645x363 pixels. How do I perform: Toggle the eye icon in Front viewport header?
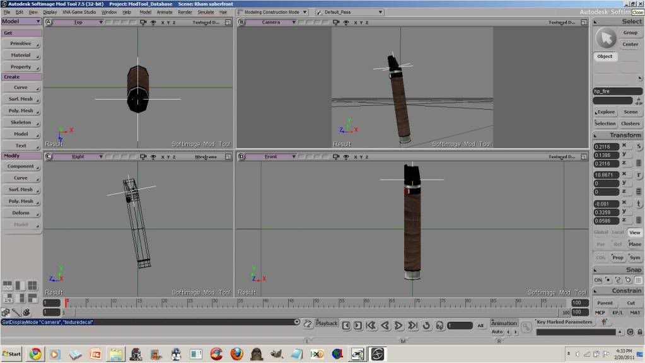[346, 157]
